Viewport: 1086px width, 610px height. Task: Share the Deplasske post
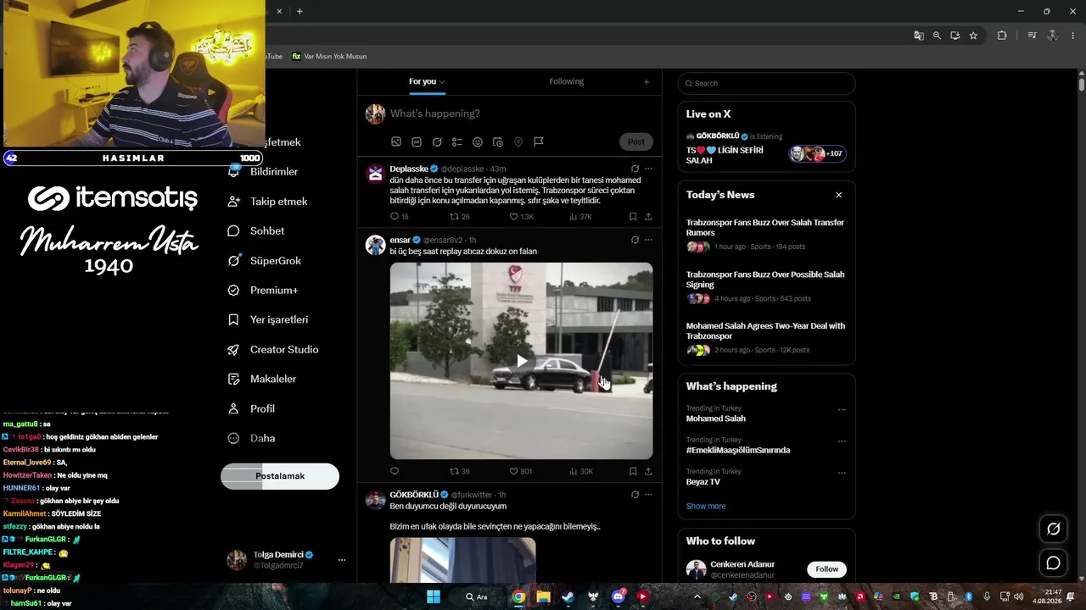[x=648, y=217]
